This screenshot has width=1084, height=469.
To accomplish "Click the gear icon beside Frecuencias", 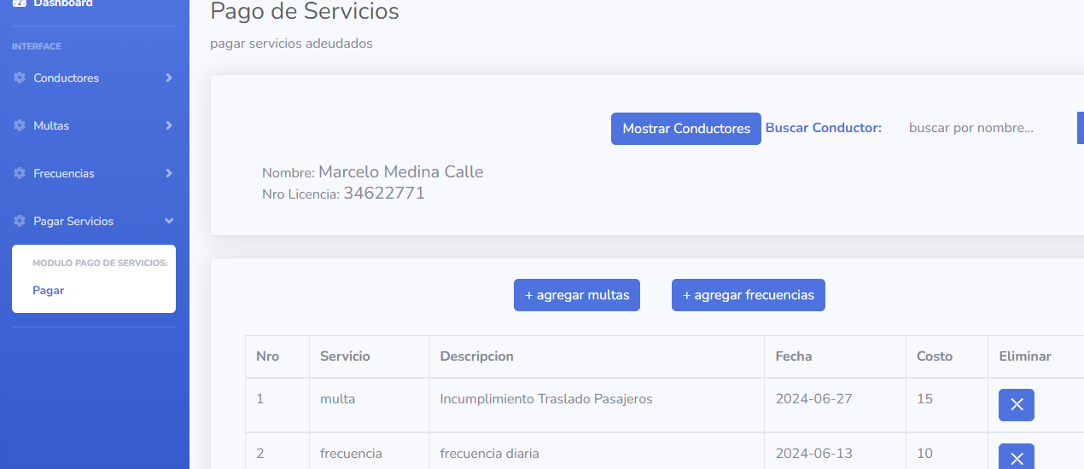I will click(x=20, y=173).
